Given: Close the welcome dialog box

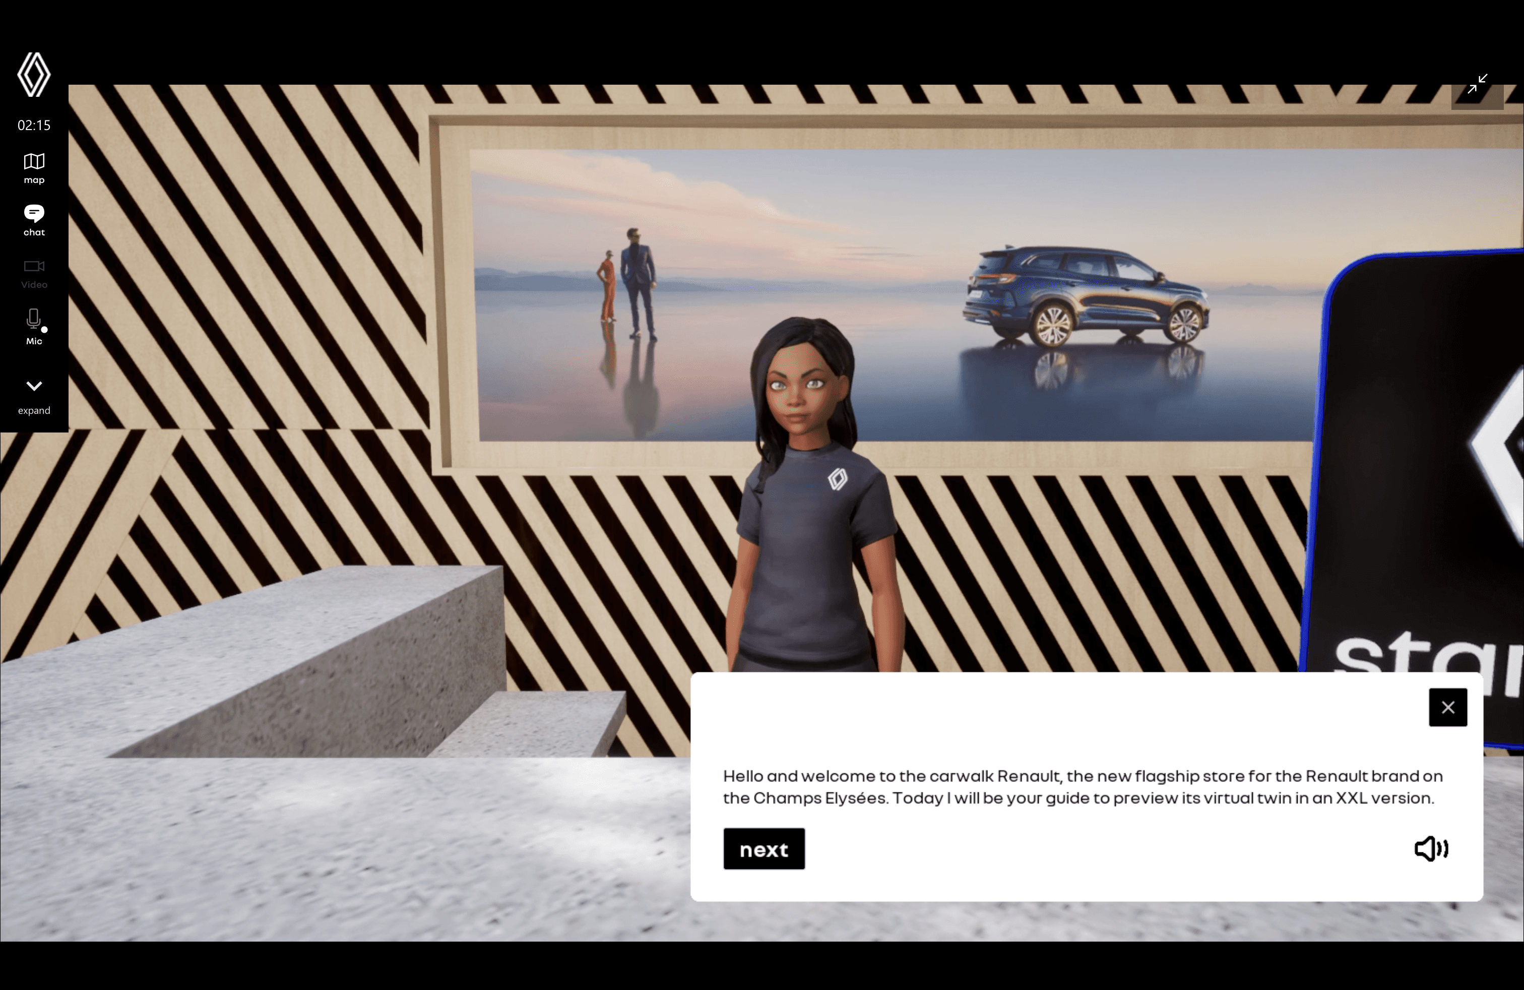Looking at the screenshot, I should pyautogui.click(x=1448, y=708).
